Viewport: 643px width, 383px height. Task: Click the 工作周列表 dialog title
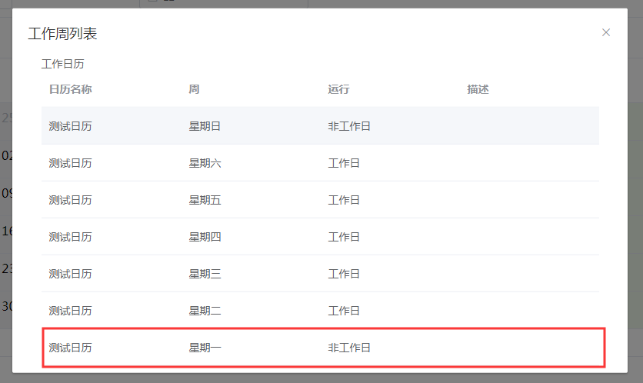62,34
